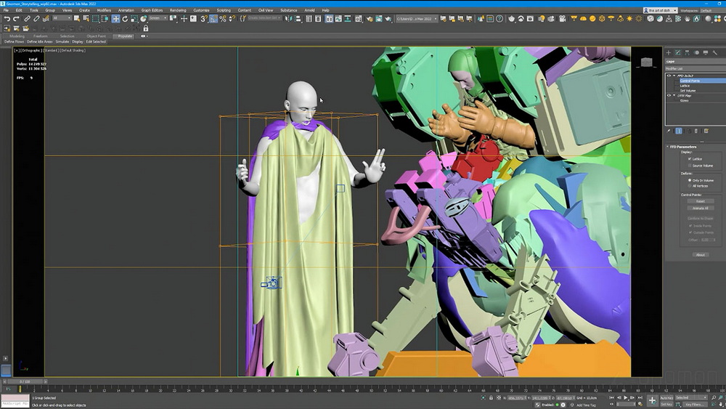Click Configure Modifier Sets icon
Screen dimensions: 726x409
706,131
